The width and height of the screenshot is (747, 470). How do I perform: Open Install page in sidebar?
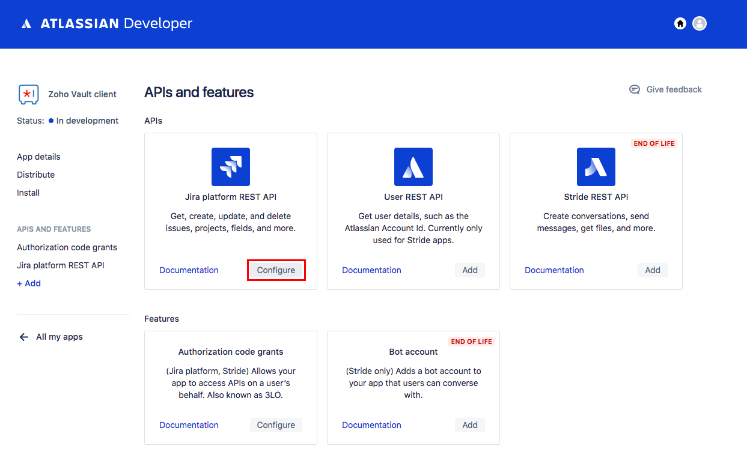(28, 193)
